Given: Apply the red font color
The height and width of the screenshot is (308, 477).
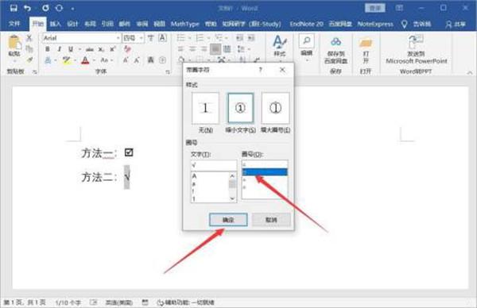Looking at the screenshot, I should coord(86,60).
